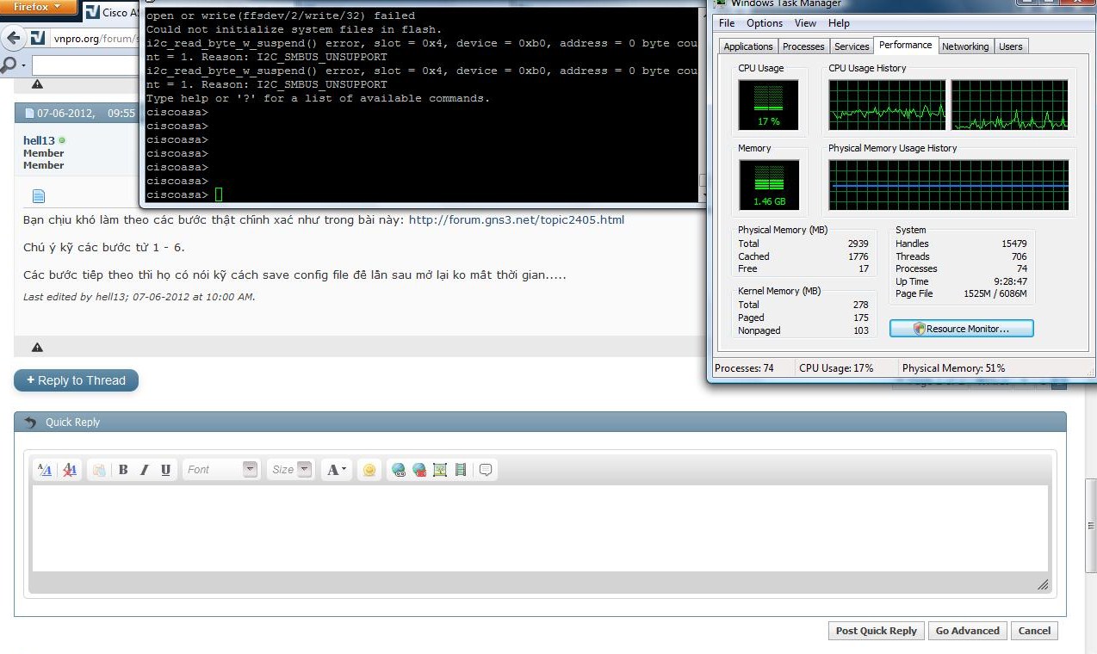This screenshot has width=1097, height=654.
Task: Toggle bold formatting in Quick Reply
Action: [x=123, y=470]
